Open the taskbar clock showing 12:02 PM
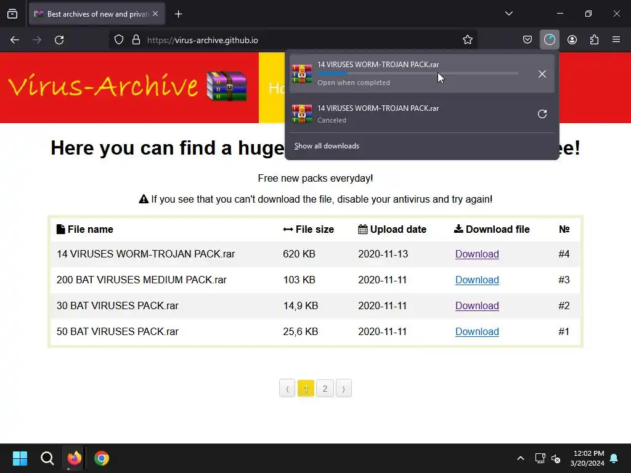Viewport: 631px width, 473px height. [x=587, y=458]
